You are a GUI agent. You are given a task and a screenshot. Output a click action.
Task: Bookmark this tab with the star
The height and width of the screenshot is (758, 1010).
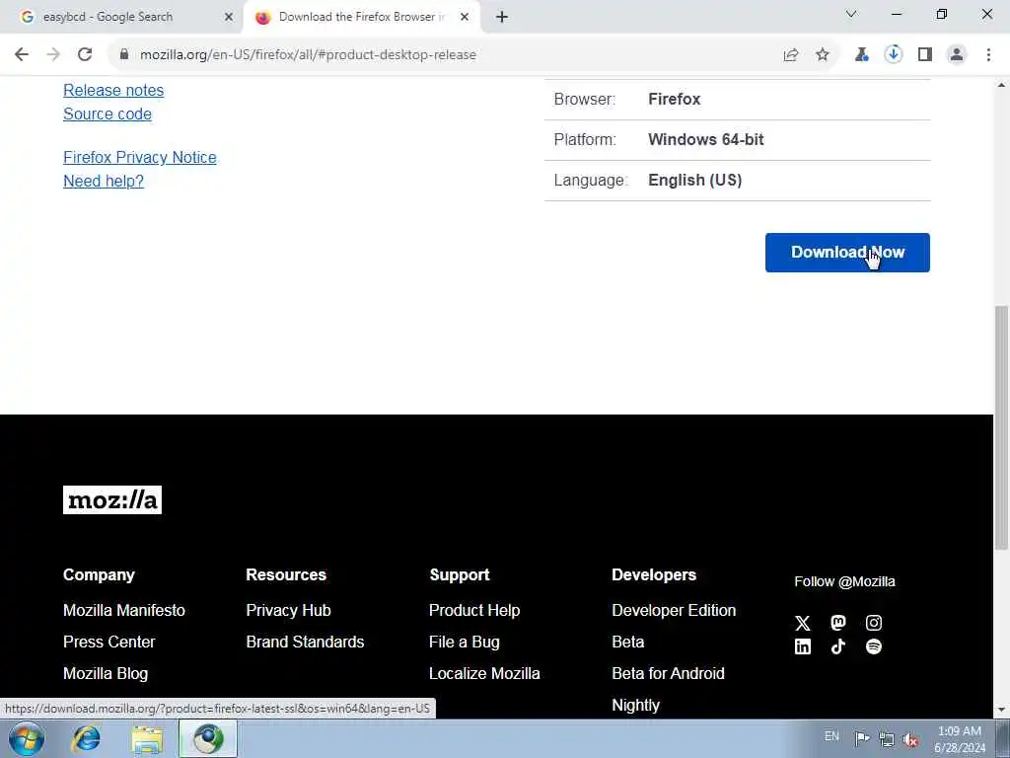pos(823,55)
